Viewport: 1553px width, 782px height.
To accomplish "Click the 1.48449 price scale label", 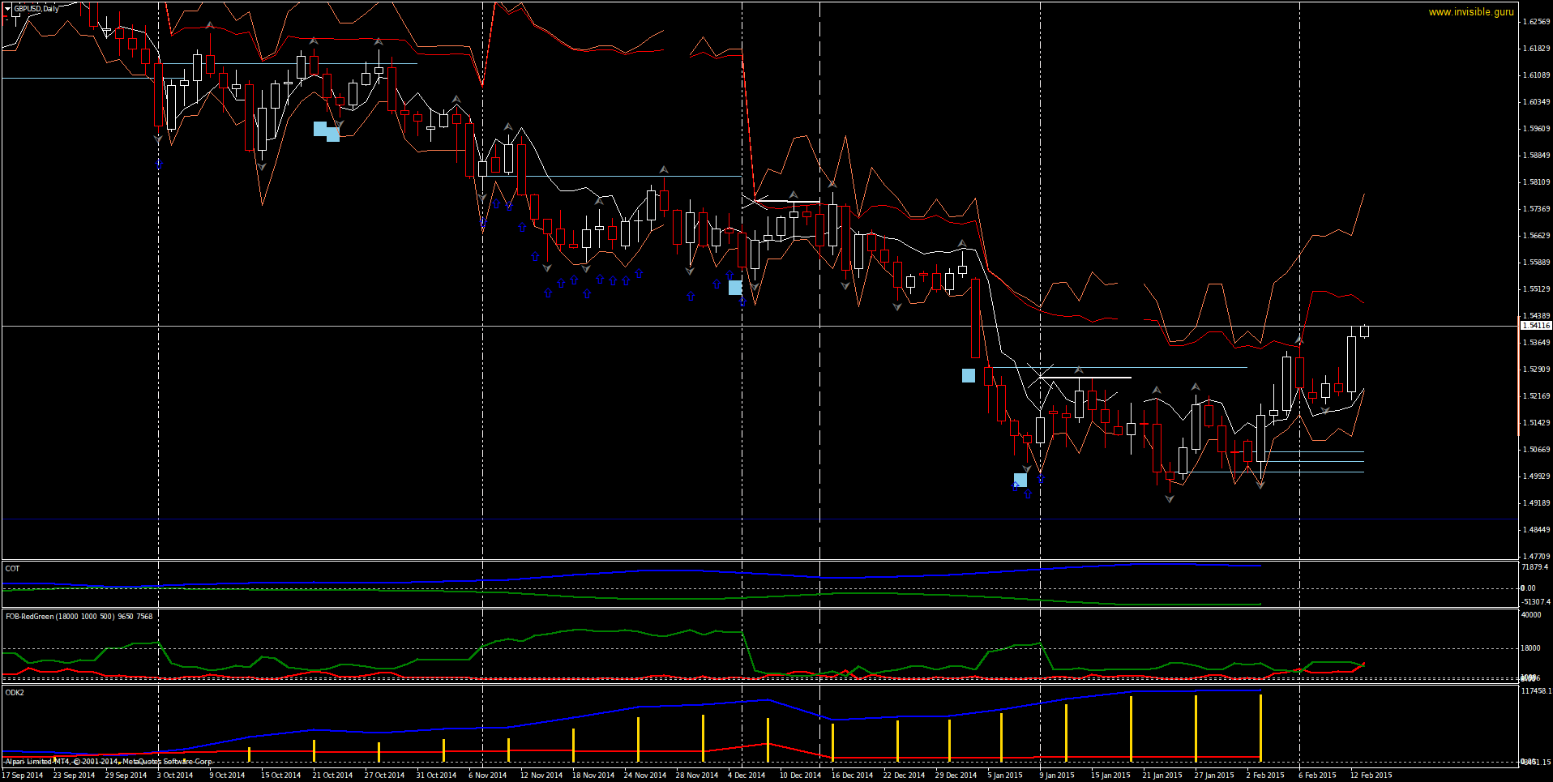I will pyautogui.click(x=1537, y=530).
